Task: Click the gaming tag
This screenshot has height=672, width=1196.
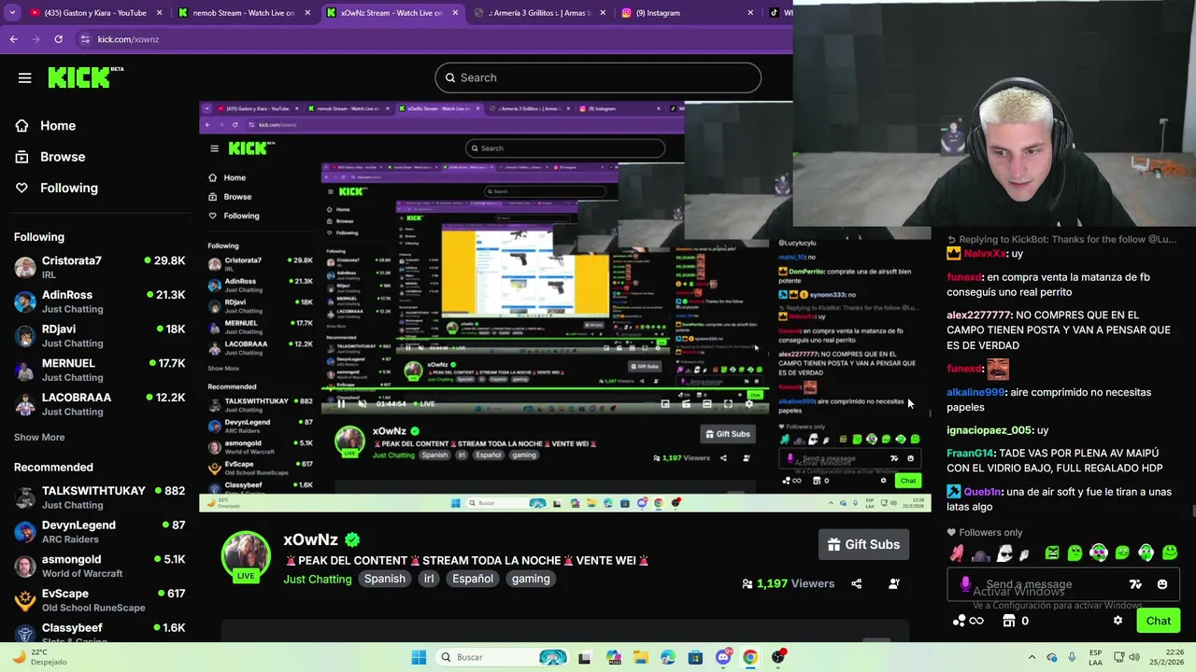Action: pyautogui.click(x=531, y=579)
